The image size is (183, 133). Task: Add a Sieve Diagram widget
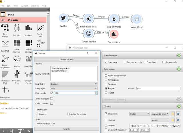point(17,46)
